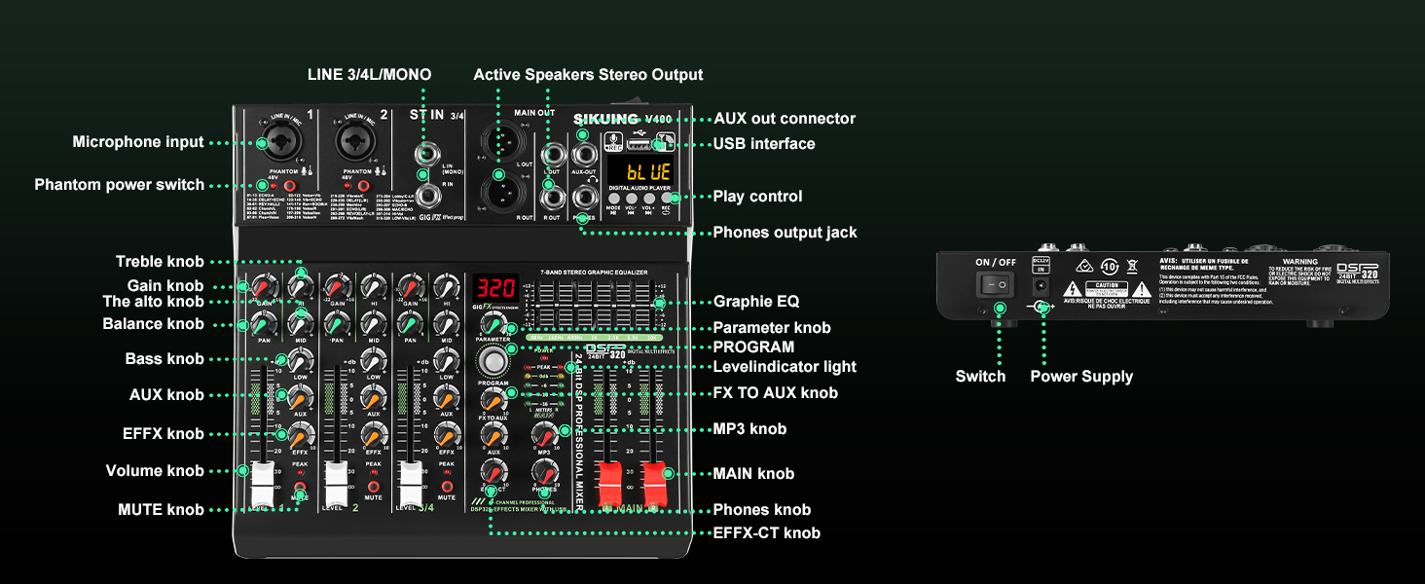The height and width of the screenshot is (584, 1425).
Task: Click the wireless signal icon beside USB port
Action: coord(666,141)
